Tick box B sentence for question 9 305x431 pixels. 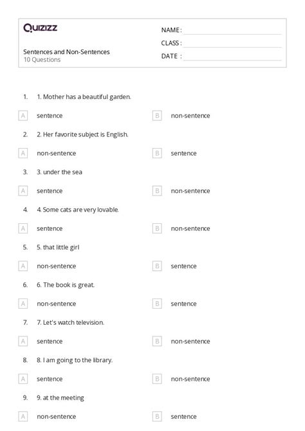pyautogui.click(x=157, y=416)
